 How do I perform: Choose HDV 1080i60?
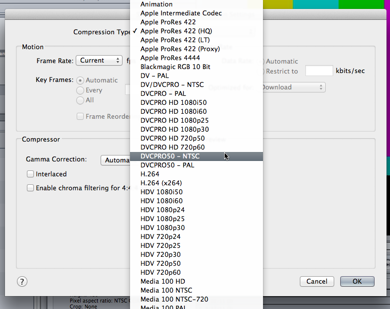(196, 201)
